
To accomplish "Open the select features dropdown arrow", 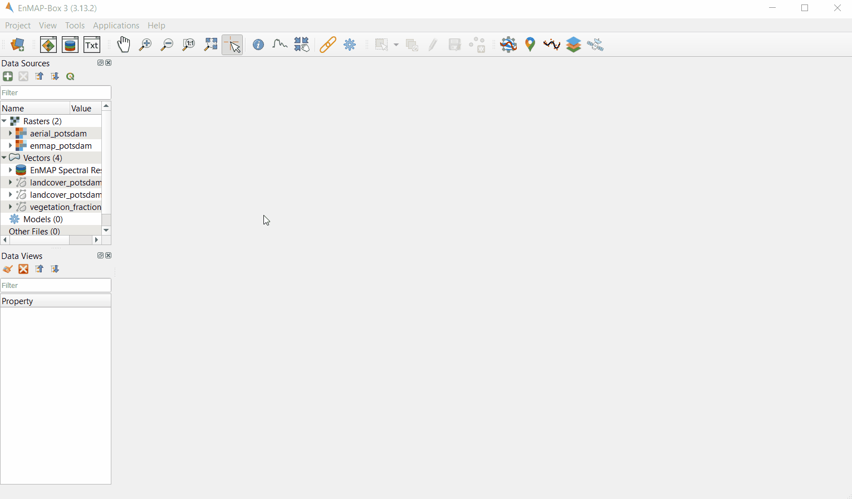I will point(396,45).
